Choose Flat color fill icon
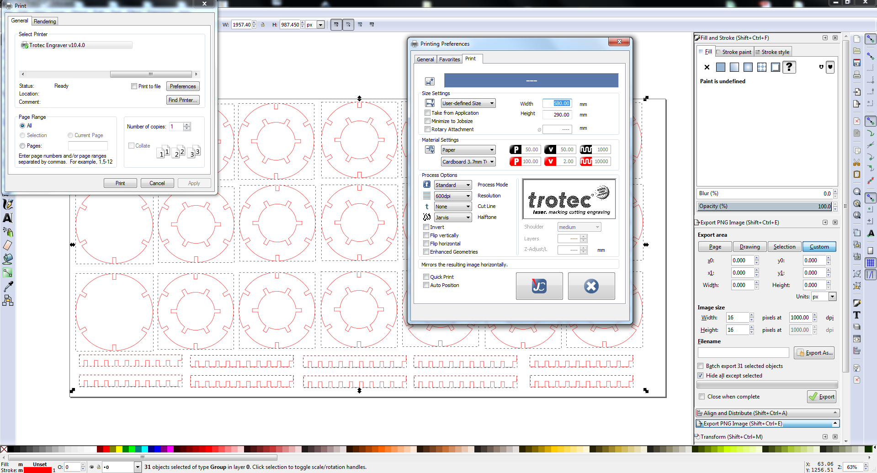Viewport: 877px width, 473px height. click(x=721, y=67)
